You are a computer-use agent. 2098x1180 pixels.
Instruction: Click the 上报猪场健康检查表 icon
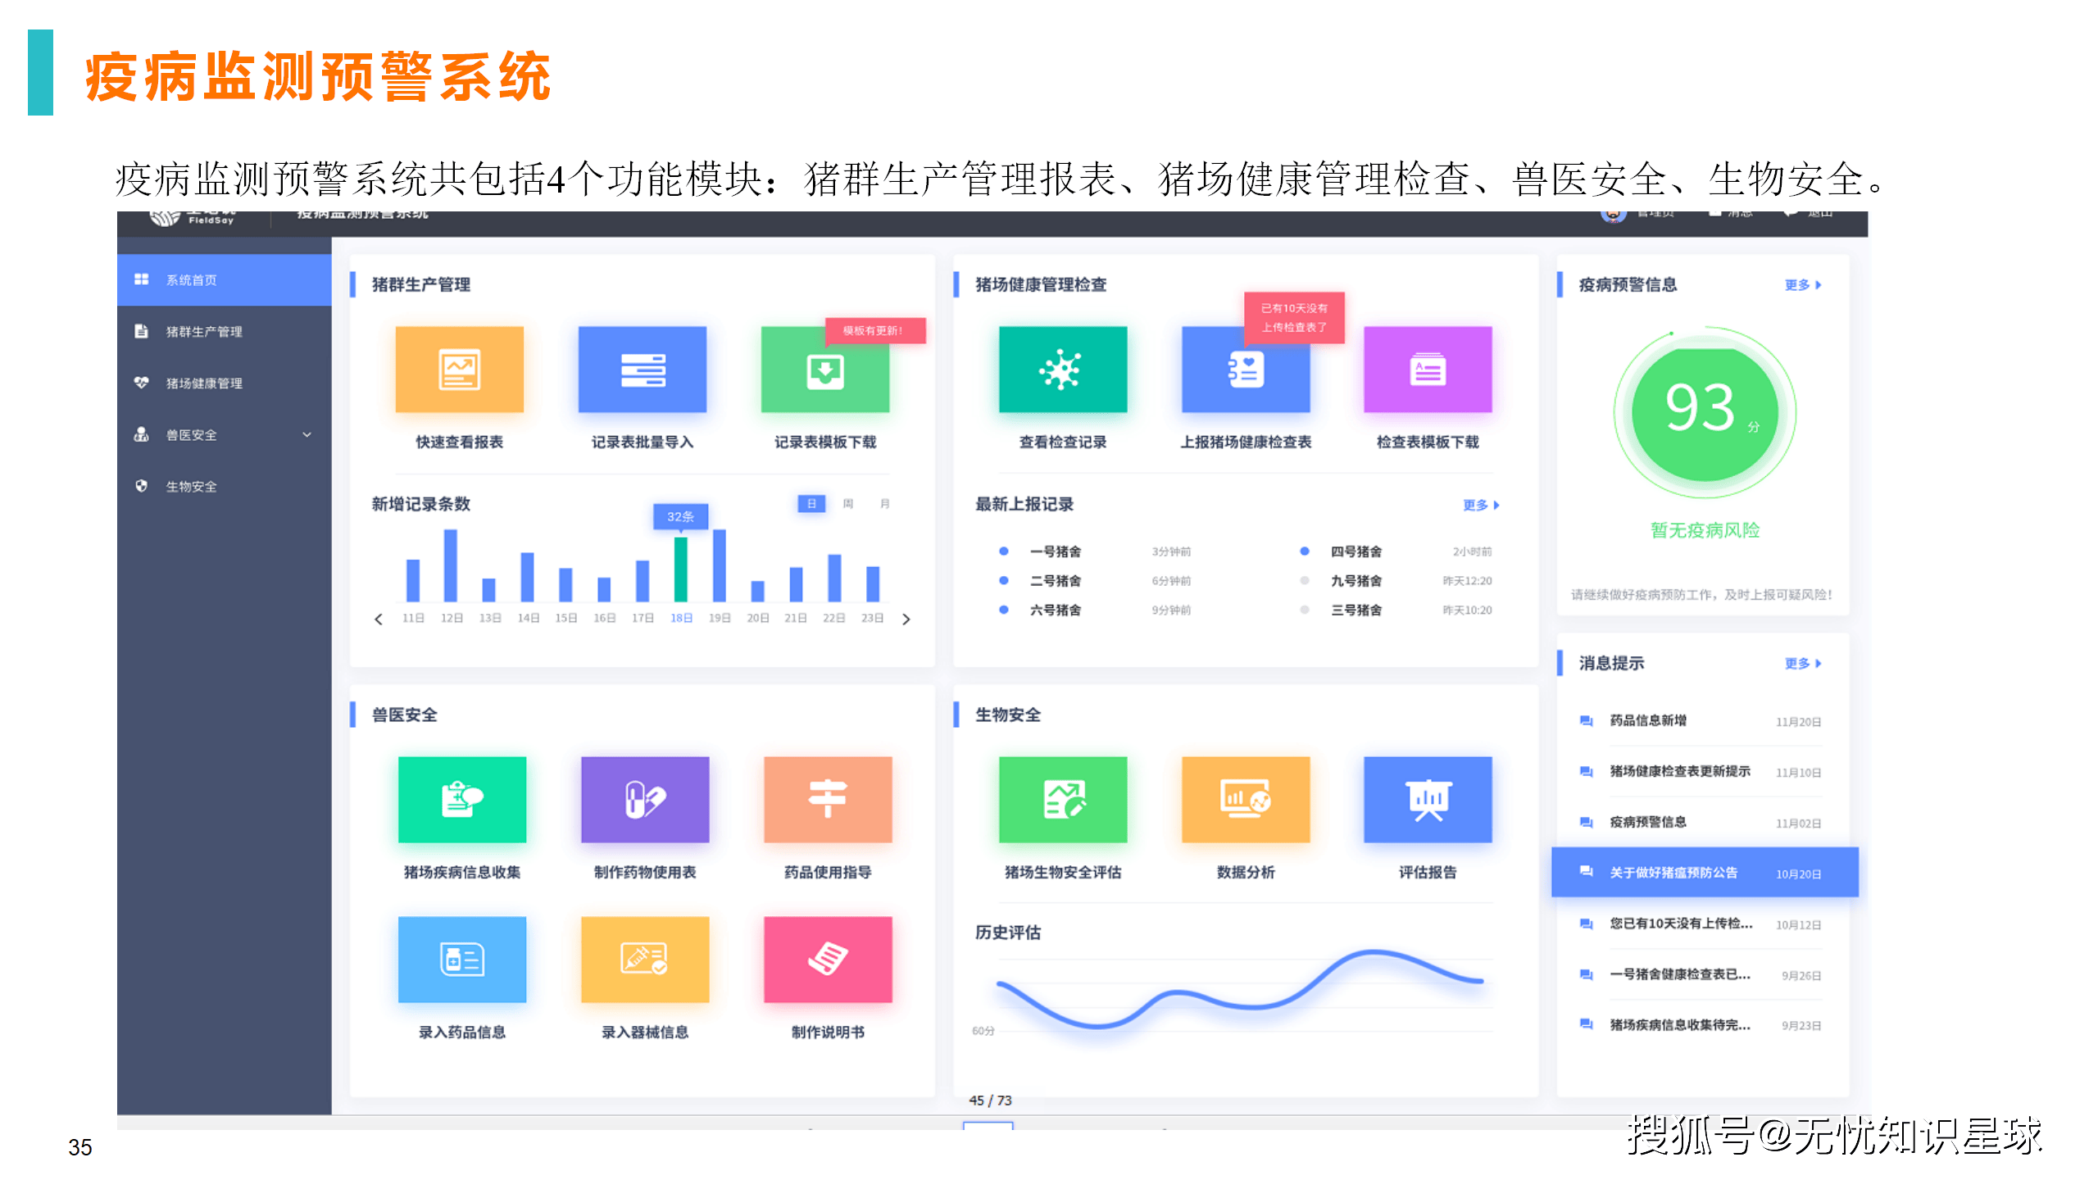1245,370
